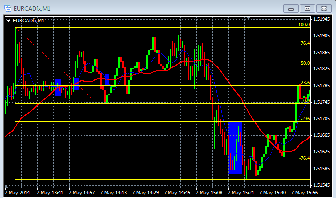Click the chart window icon in title bar
The width and height of the screenshot is (336, 198).
pos(8,8)
